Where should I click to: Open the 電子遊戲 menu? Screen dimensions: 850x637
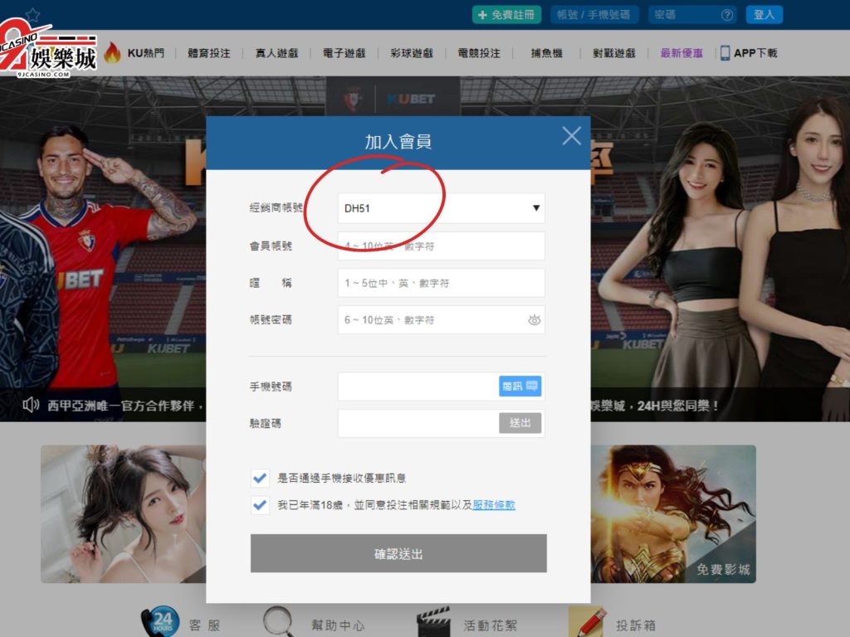point(344,53)
